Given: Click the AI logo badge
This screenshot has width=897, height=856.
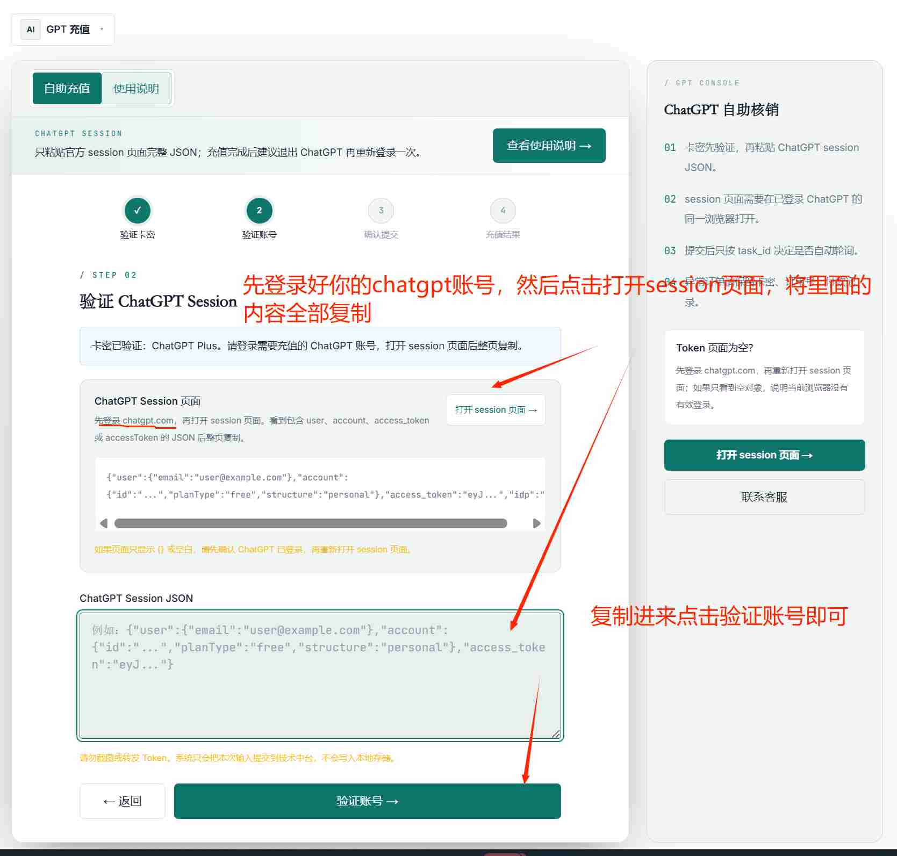Looking at the screenshot, I should pos(31,30).
